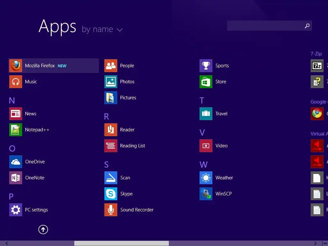Viewport: 328px width, 246px height.
Task: Click the horizontal scrollbar thumb
Action: 121,243
